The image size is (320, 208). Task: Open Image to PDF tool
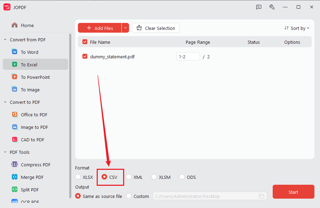(x=34, y=127)
